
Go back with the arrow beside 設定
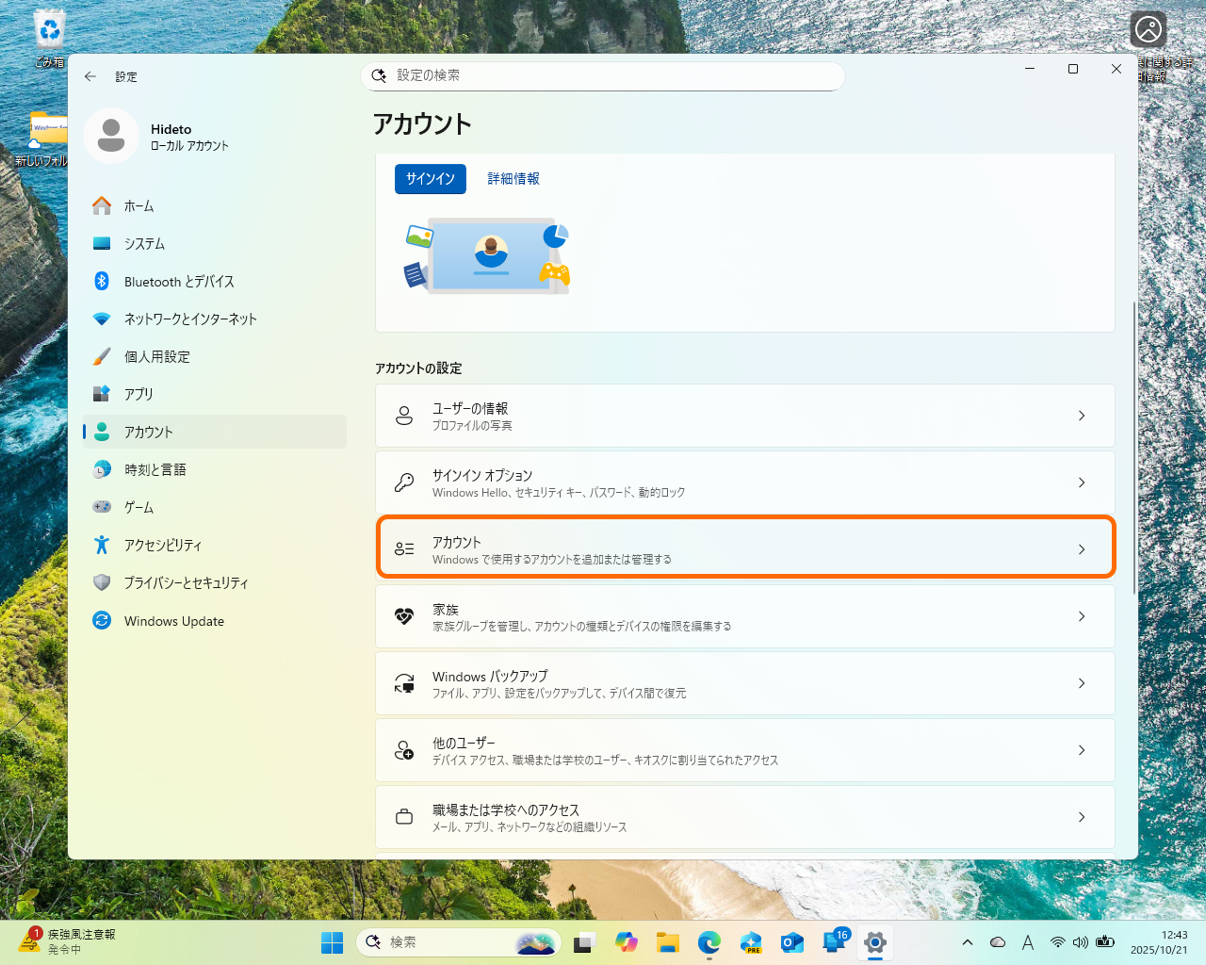click(90, 76)
